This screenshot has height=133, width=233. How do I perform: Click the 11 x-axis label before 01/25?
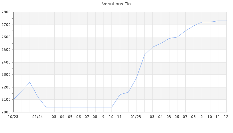(x=119, y=117)
